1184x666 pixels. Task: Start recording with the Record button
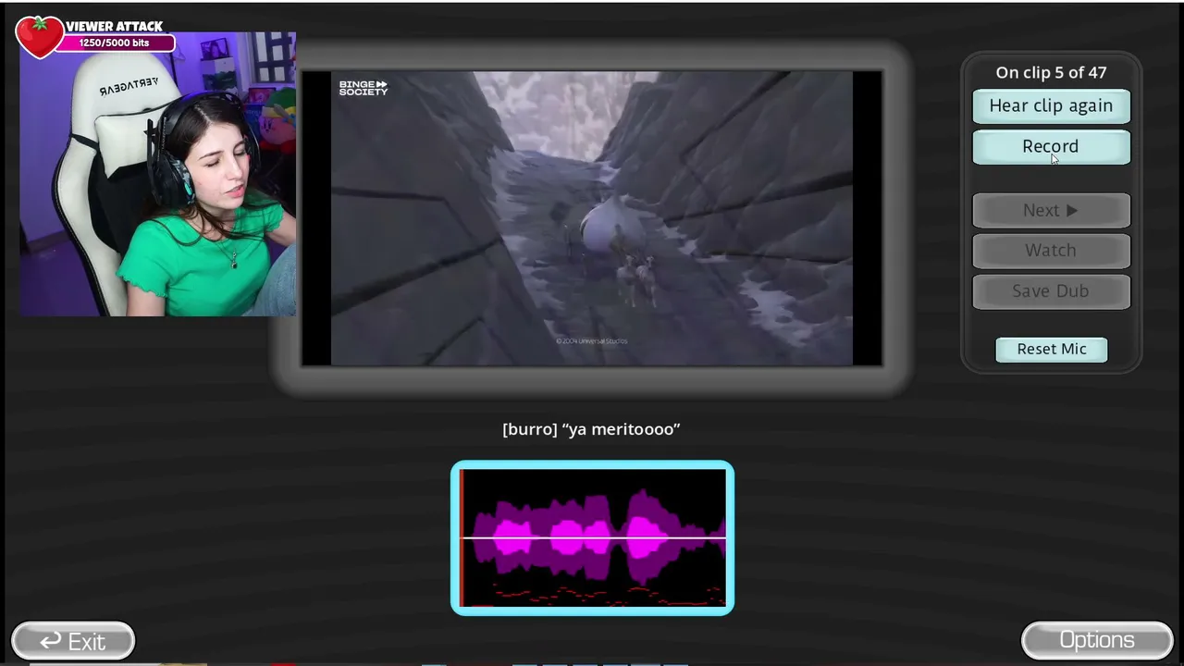click(1051, 146)
